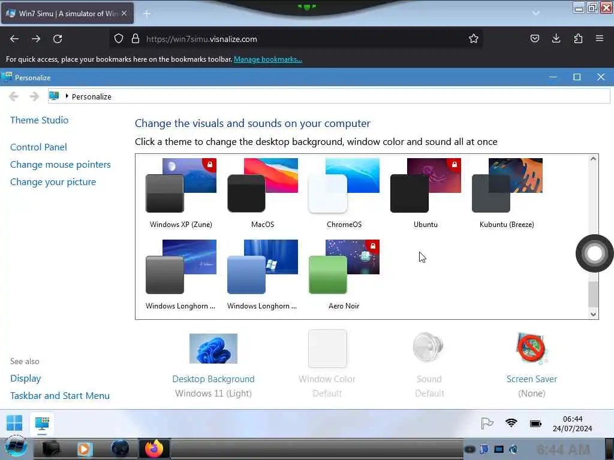
Task: Go to Control Panel link
Action: [38, 147]
